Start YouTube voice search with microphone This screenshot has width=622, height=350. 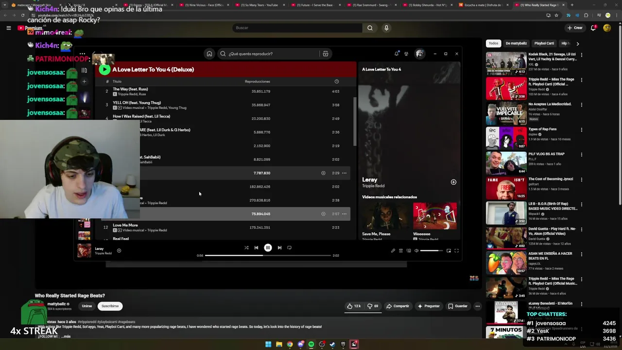(x=386, y=28)
